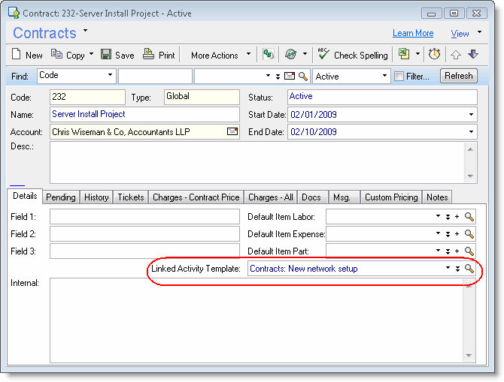
Task: Click the globe web icon in toolbar
Action: tap(291, 55)
